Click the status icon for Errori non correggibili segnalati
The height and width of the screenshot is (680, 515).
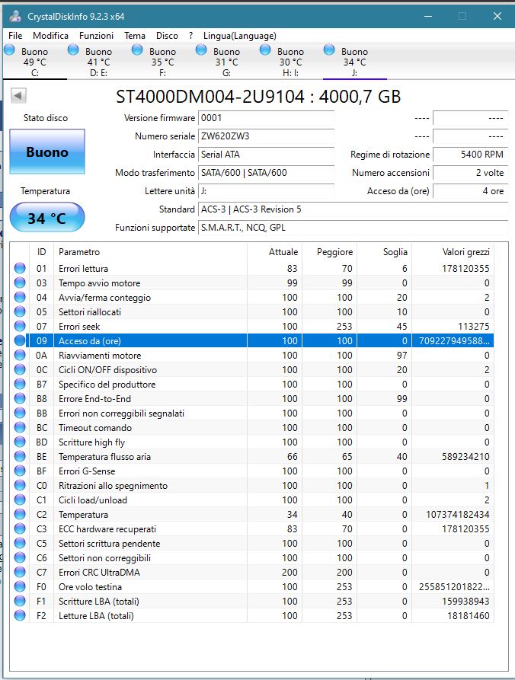coord(20,413)
